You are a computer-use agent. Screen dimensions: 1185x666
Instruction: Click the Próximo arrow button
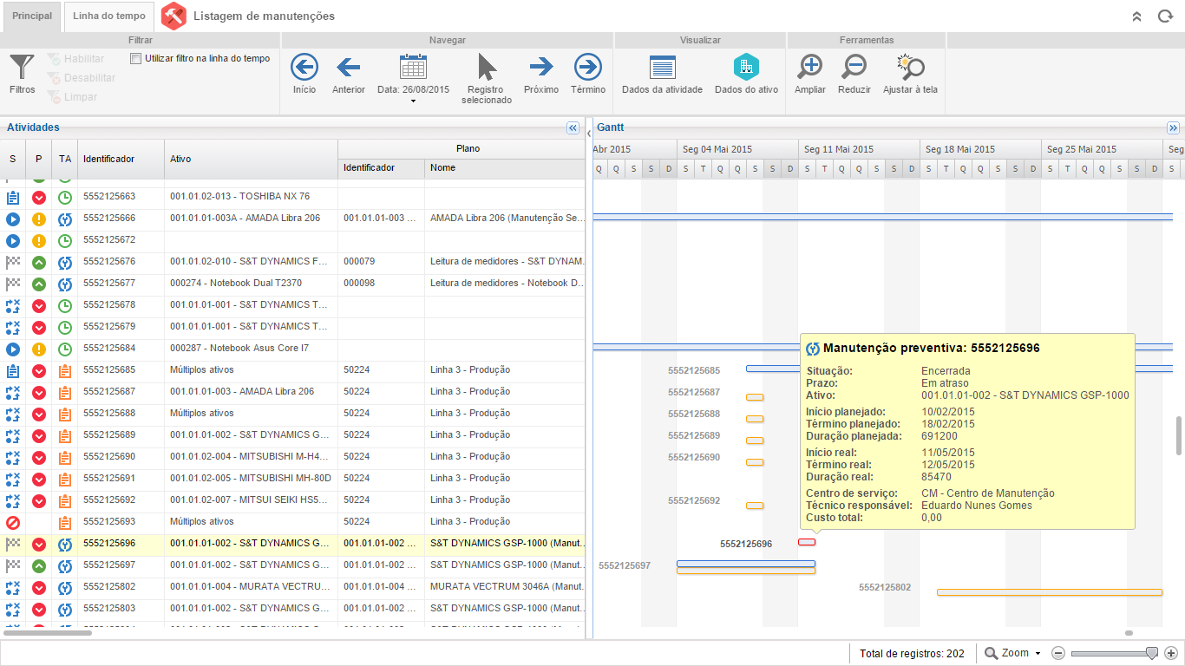[x=541, y=68]
